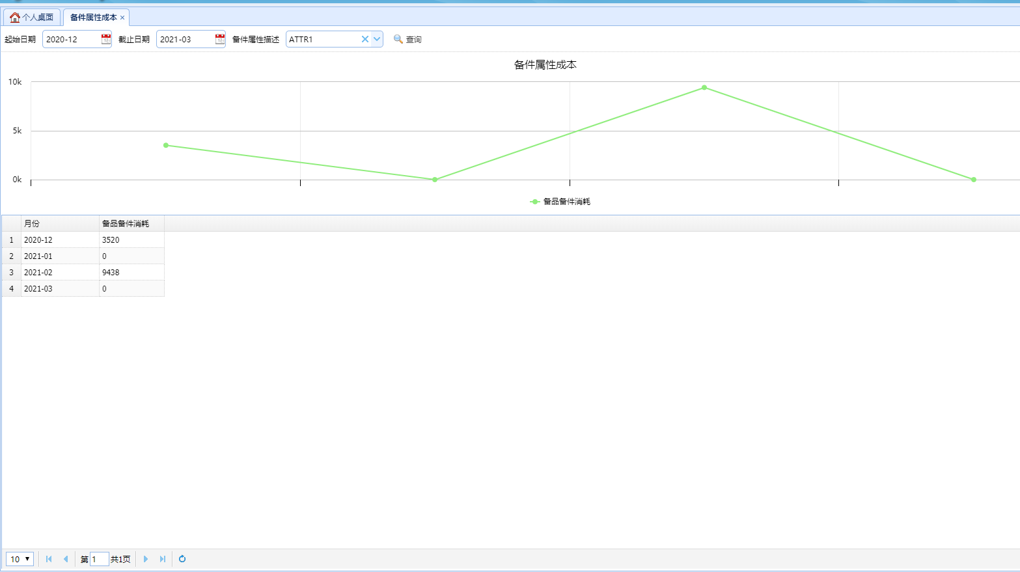Refresh the table with reload icon
Image resolution: width=1020 pixels, height=572 pixels.
[x=182, y=559]
